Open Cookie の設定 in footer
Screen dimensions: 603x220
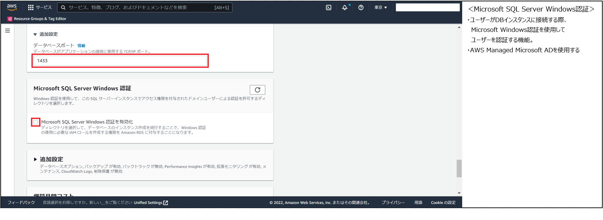pyautogui.click(x=443, y=203)
